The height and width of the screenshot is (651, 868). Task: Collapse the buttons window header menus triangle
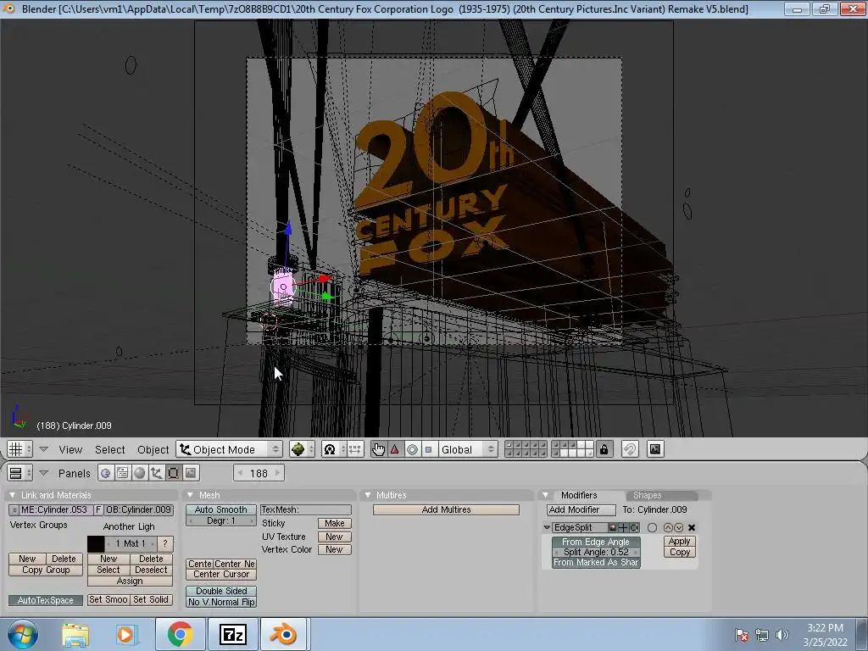[44, 473]
